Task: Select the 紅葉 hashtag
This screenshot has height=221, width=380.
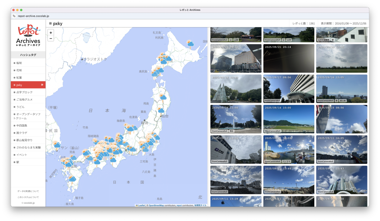Action: point(19,77)
